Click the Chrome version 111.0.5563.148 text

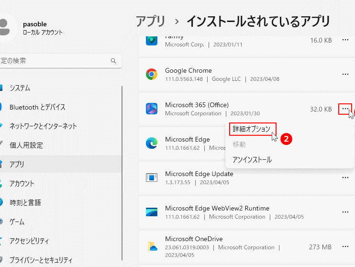(184, 79)
